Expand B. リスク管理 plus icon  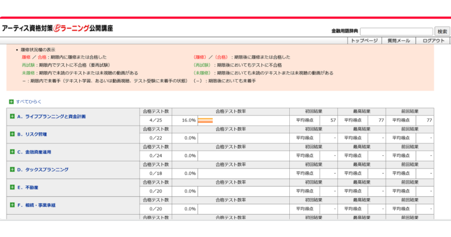point(12,134)
